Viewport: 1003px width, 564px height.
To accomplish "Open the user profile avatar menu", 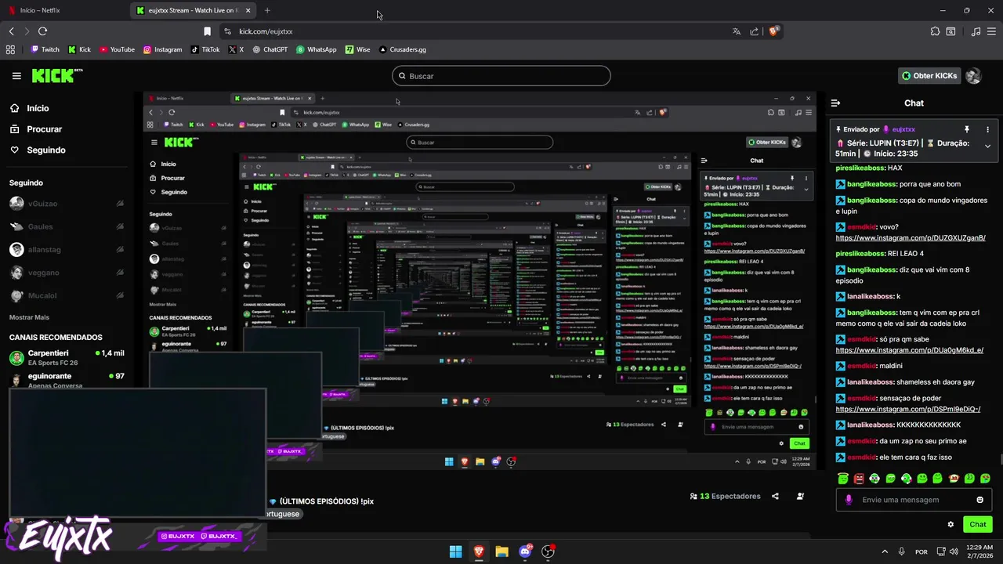I will (x=973, y=76).
